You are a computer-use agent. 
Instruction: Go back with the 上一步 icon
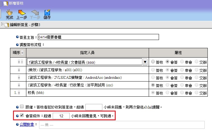22,14
